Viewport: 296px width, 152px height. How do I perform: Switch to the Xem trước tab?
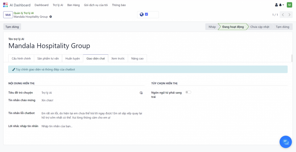click(x=118, y=59)
